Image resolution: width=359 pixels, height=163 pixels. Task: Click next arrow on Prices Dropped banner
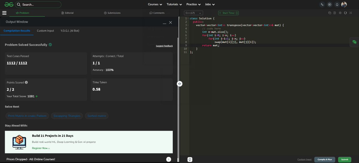pyautogui.click(x=169, y=159)
